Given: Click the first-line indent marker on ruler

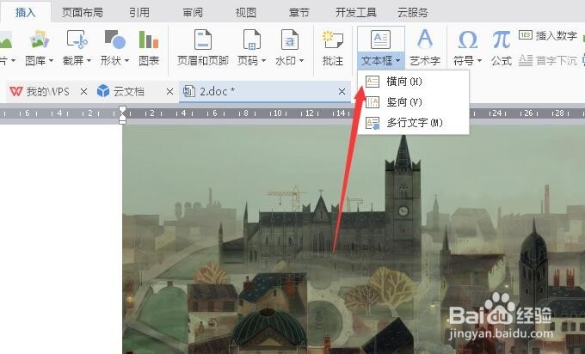Looking at the screenshot, I should (122, 110).
